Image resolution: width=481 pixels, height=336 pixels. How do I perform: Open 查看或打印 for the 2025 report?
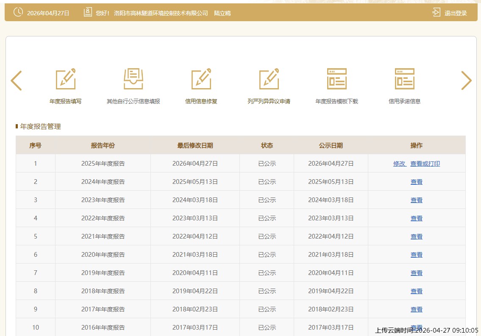(425, 164)
